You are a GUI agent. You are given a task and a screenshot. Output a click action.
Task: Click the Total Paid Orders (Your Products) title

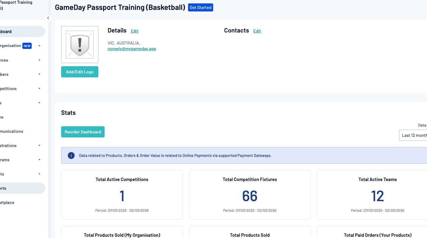pyautogui.click(x=378, y=235)
